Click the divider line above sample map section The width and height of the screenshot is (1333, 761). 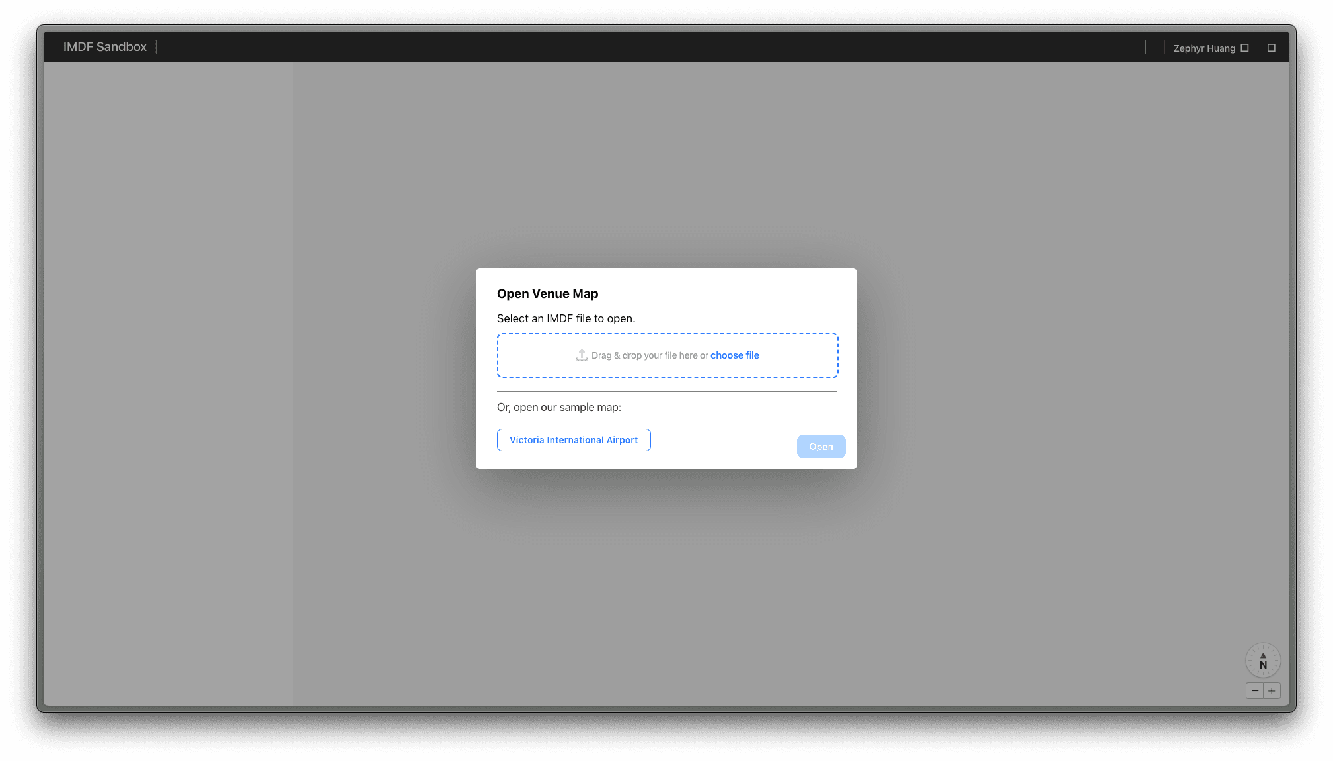click(667, 392)
